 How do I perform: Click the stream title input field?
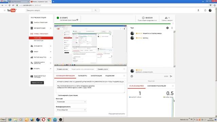pos(91,82)
